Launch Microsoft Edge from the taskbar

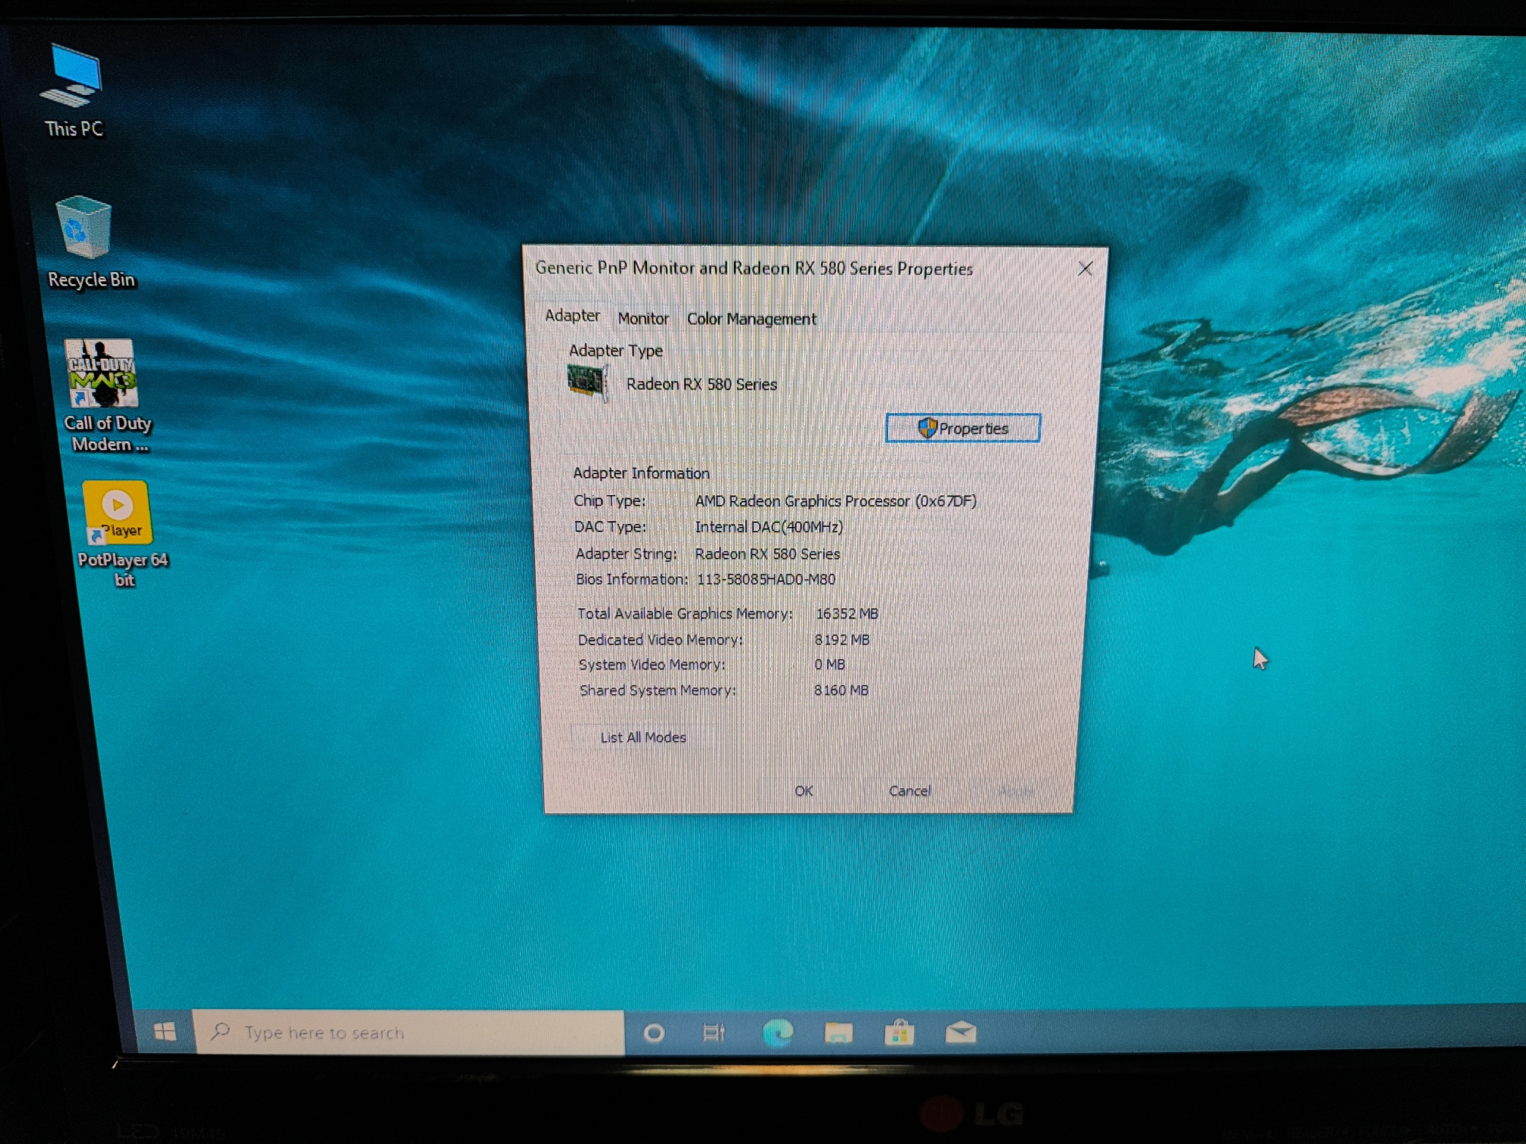tap(778, 1033)
